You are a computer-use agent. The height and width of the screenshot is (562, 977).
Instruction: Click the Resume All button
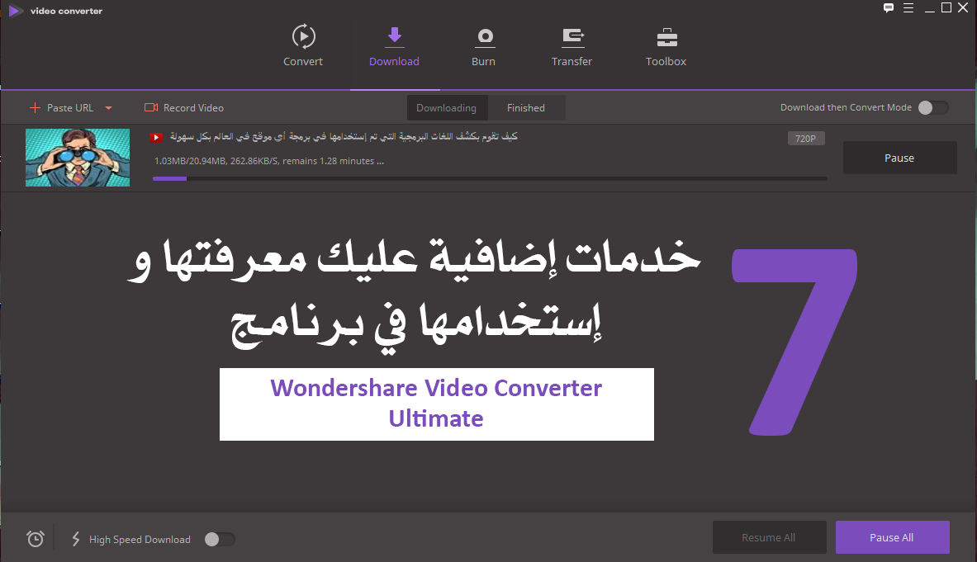[769, 537]
